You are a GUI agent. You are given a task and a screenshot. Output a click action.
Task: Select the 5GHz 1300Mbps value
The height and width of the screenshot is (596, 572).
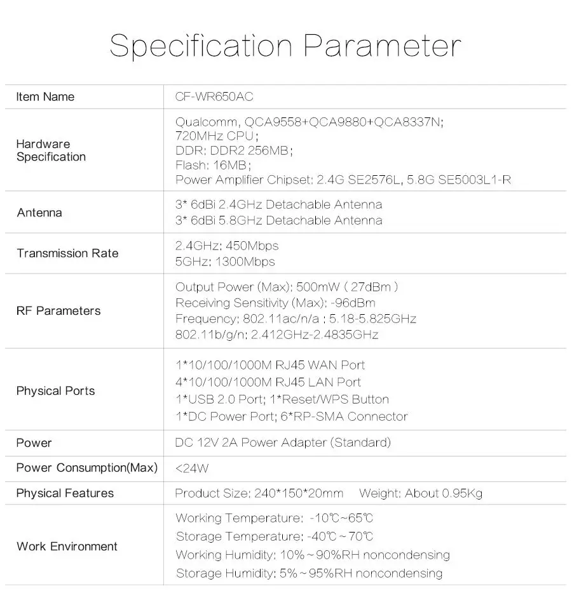tap(225, 262)
